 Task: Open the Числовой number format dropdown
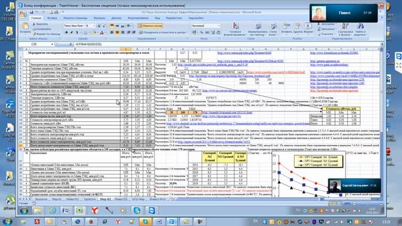coord(219,26)
